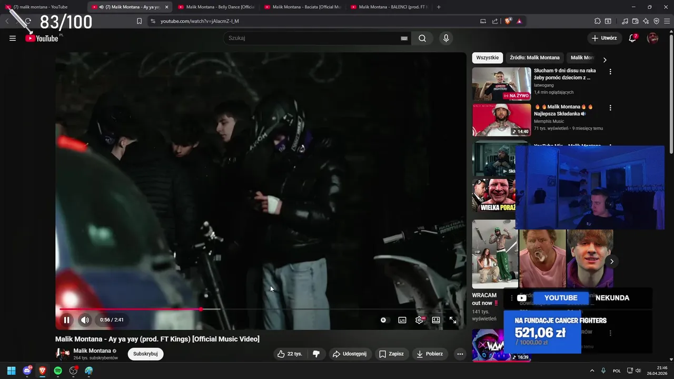Switch to theater mode
This screenshot has height=379, width=674.
coord(436,320)
